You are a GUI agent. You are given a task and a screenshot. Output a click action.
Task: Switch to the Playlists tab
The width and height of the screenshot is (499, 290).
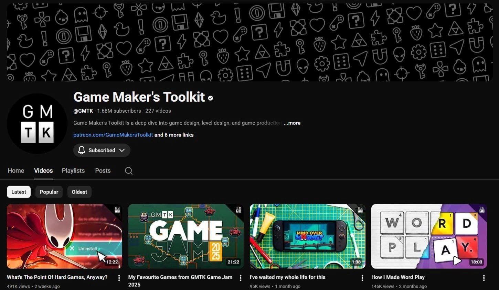click(73, 170)
